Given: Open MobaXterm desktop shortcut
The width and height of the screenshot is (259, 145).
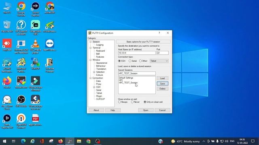Looking at the screenshot, I should (x=21, y=82).
